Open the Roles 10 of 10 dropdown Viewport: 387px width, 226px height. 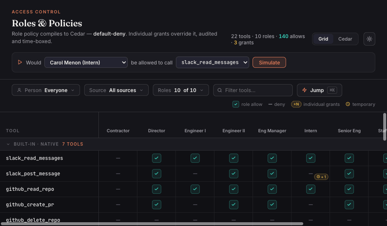[x=181, y=90]
